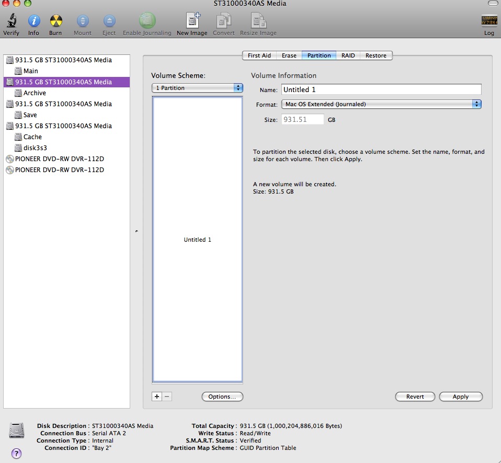This screenshot has height=463, width=501.
Task: Open the Format dropdown menu
Action: [x=381, y=104]
